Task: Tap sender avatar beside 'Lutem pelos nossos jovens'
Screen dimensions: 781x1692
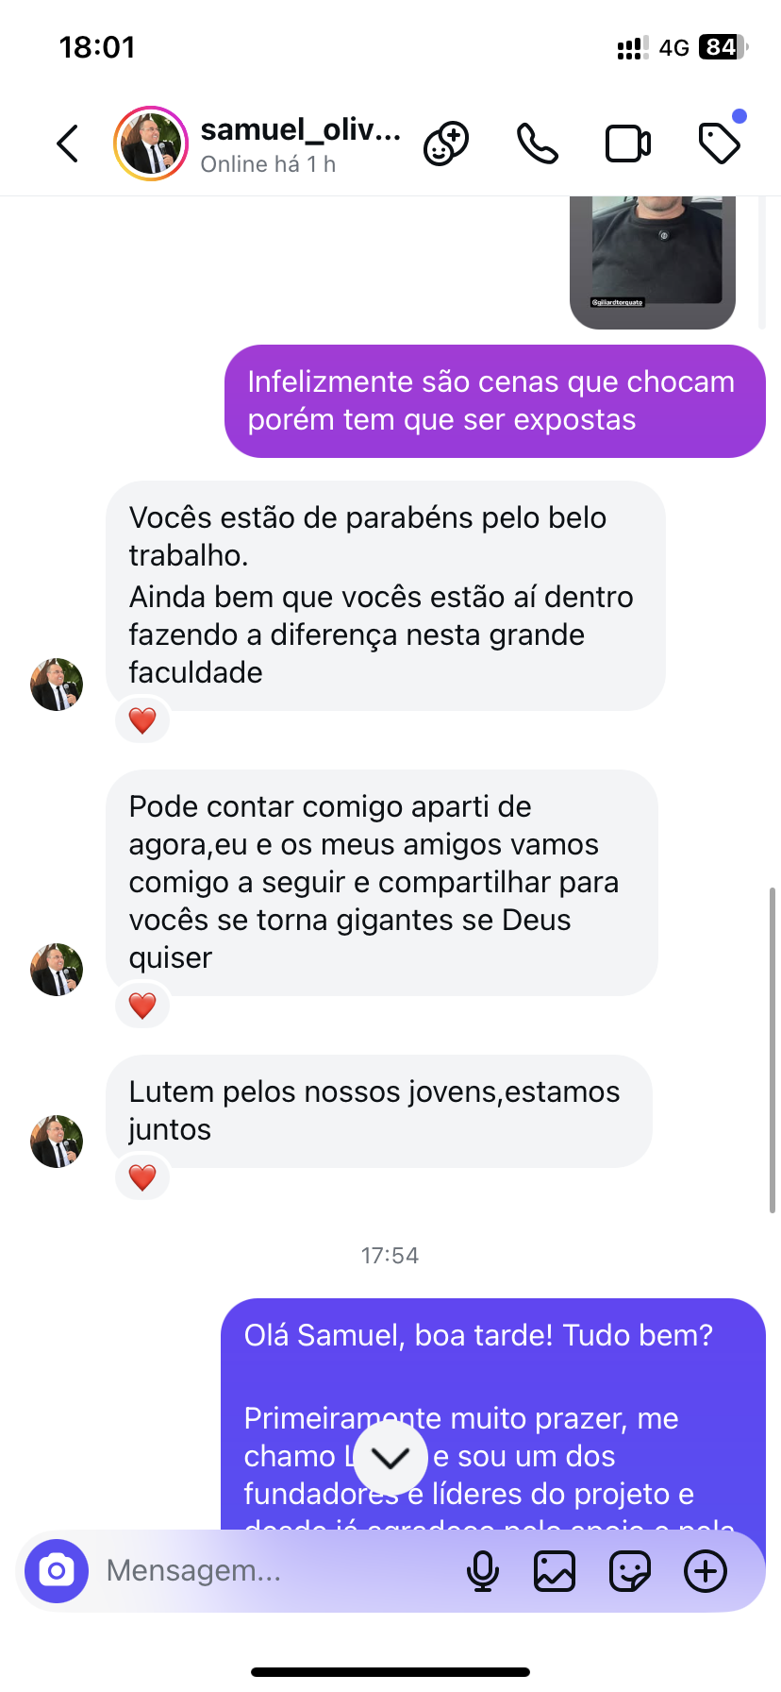Action: pos(57,1142)
